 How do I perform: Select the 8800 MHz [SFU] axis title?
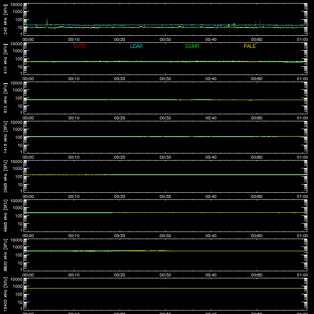click(x=5, y=255)
